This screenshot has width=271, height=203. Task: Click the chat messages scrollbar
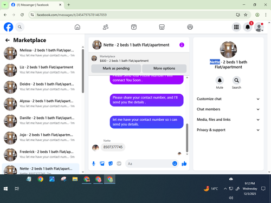pos(187,138)
